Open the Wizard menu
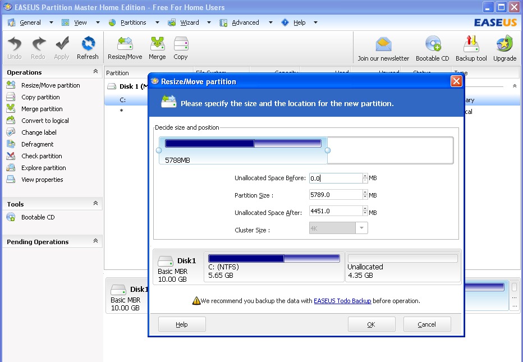This screenshot has height=362, width=523. pos(189,22)
